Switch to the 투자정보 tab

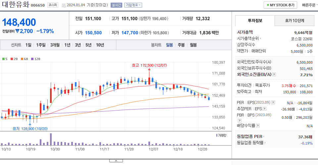[x=255, y=20]
